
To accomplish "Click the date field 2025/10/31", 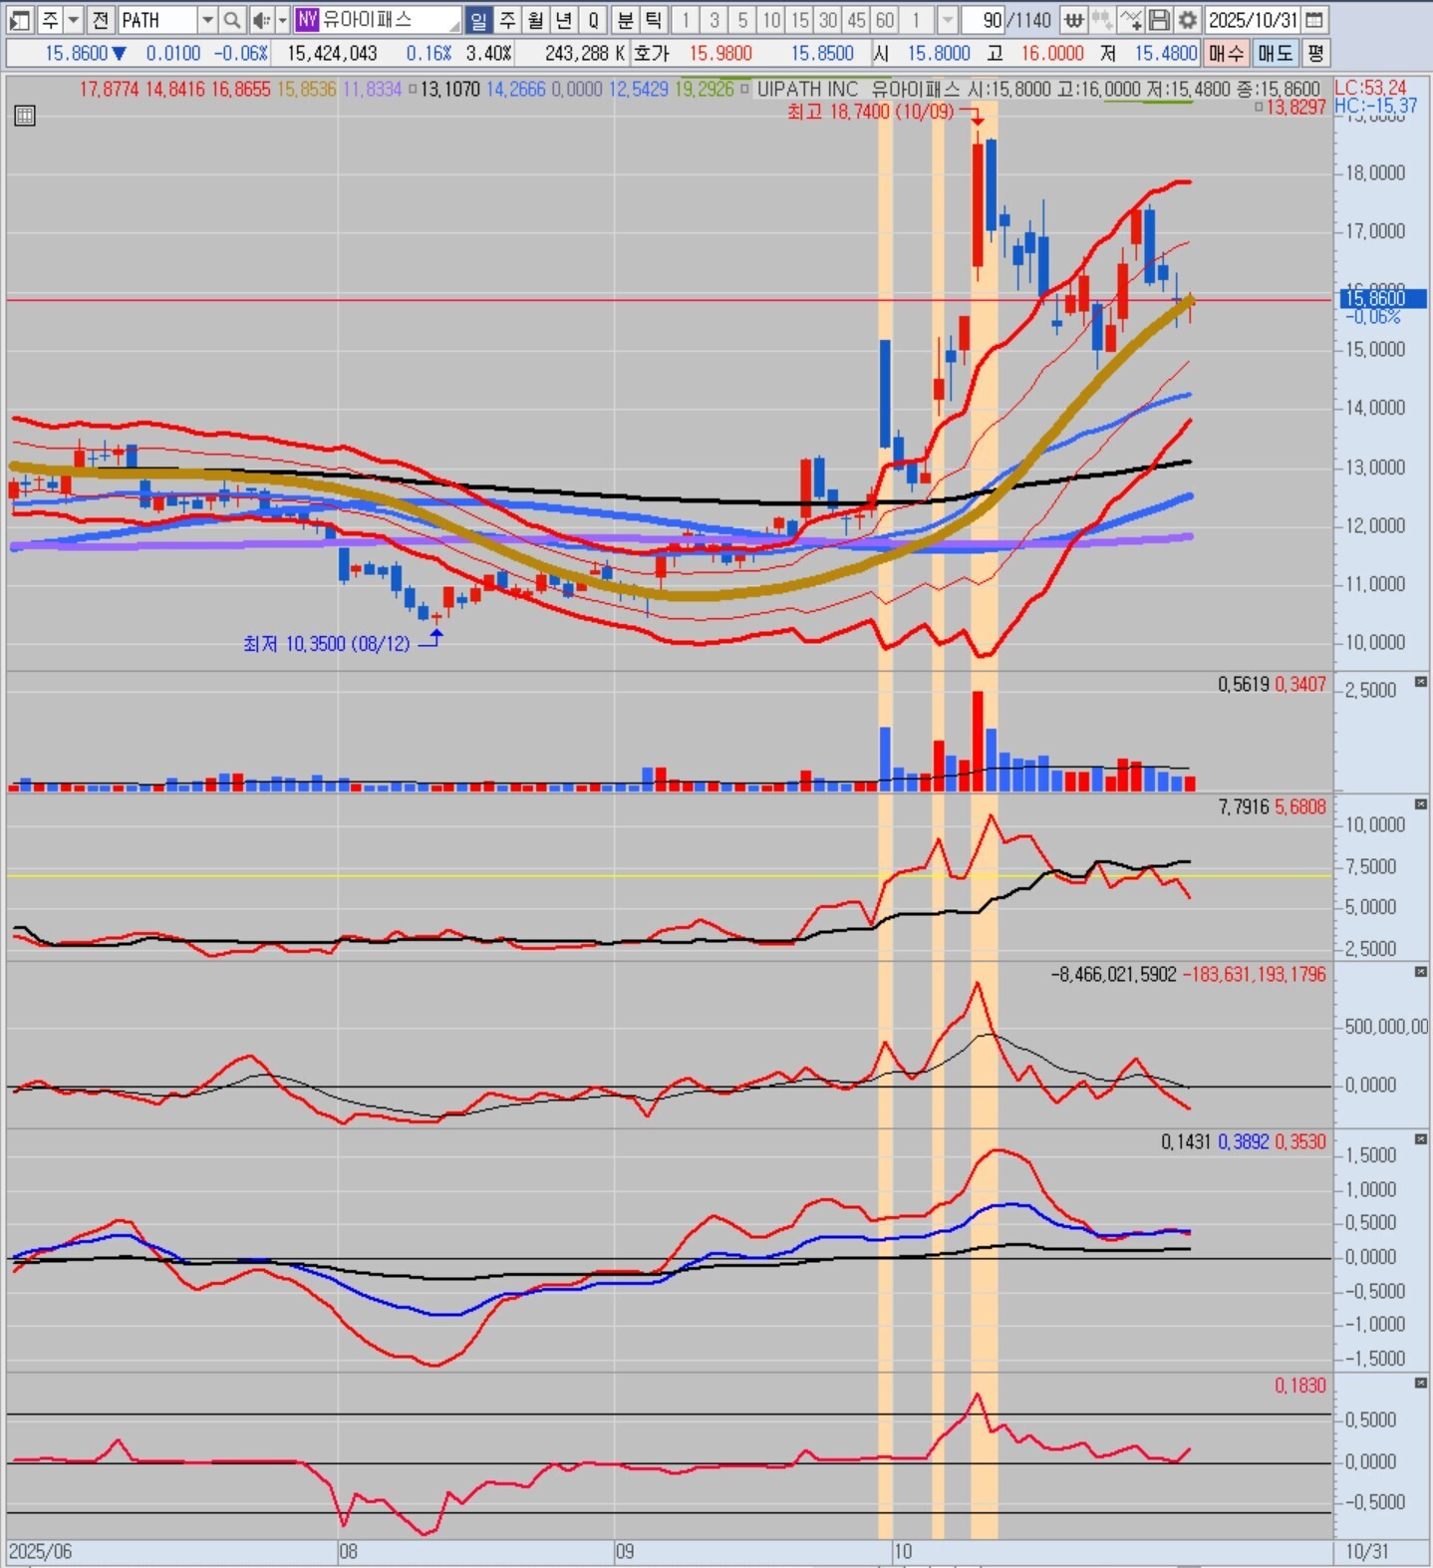I will click(x=1254, y=20).
